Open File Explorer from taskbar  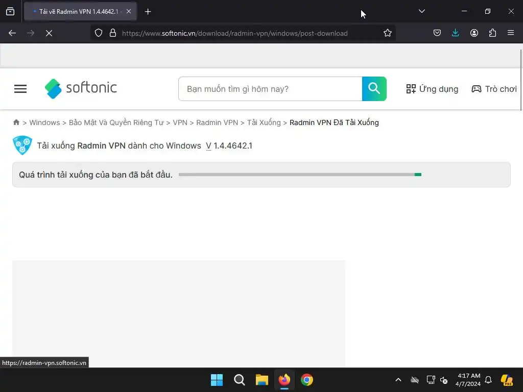(x=262, y=380)
